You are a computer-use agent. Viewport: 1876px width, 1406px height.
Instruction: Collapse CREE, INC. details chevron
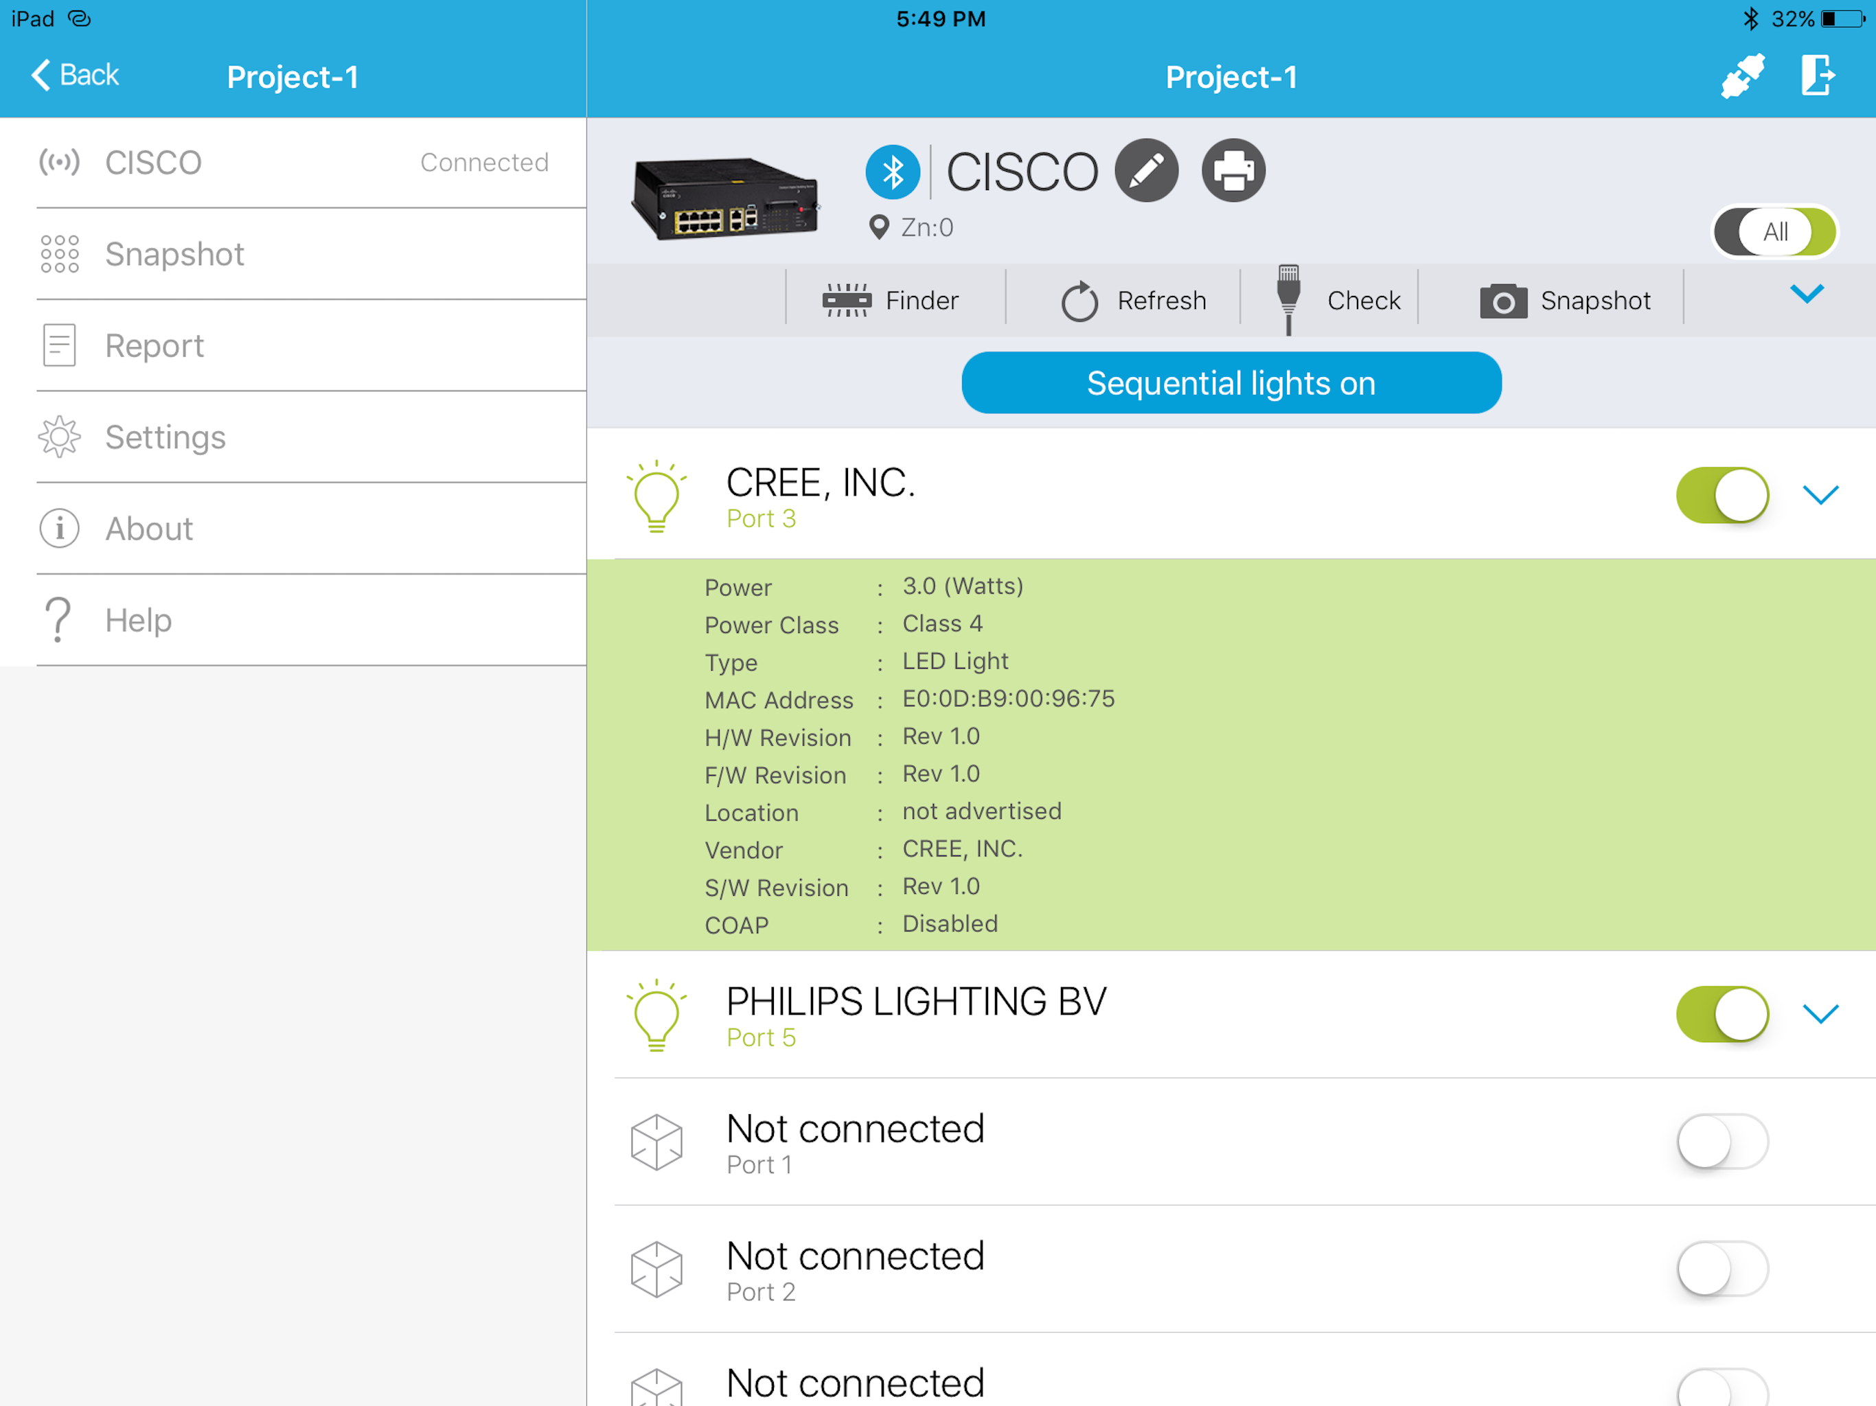[x=1820, y=495]
